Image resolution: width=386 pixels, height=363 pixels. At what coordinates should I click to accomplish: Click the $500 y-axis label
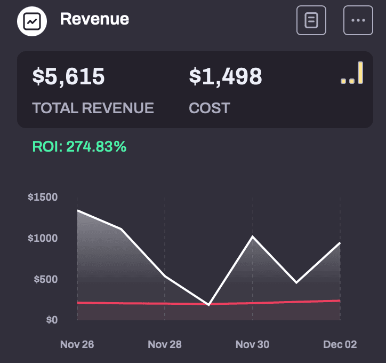point(46,279)
